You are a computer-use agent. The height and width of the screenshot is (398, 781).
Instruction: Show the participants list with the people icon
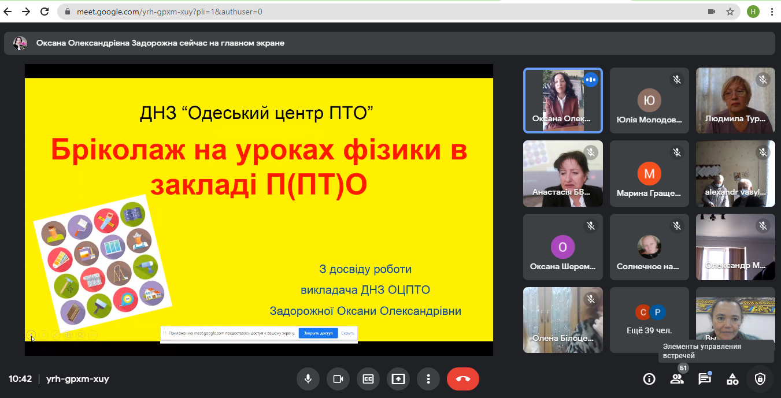coord(676,379)
